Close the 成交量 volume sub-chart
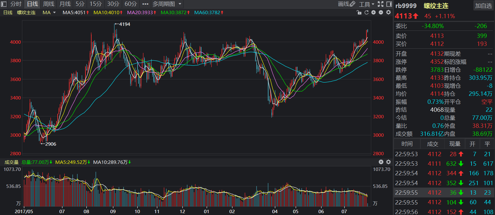 click(381, 162)
